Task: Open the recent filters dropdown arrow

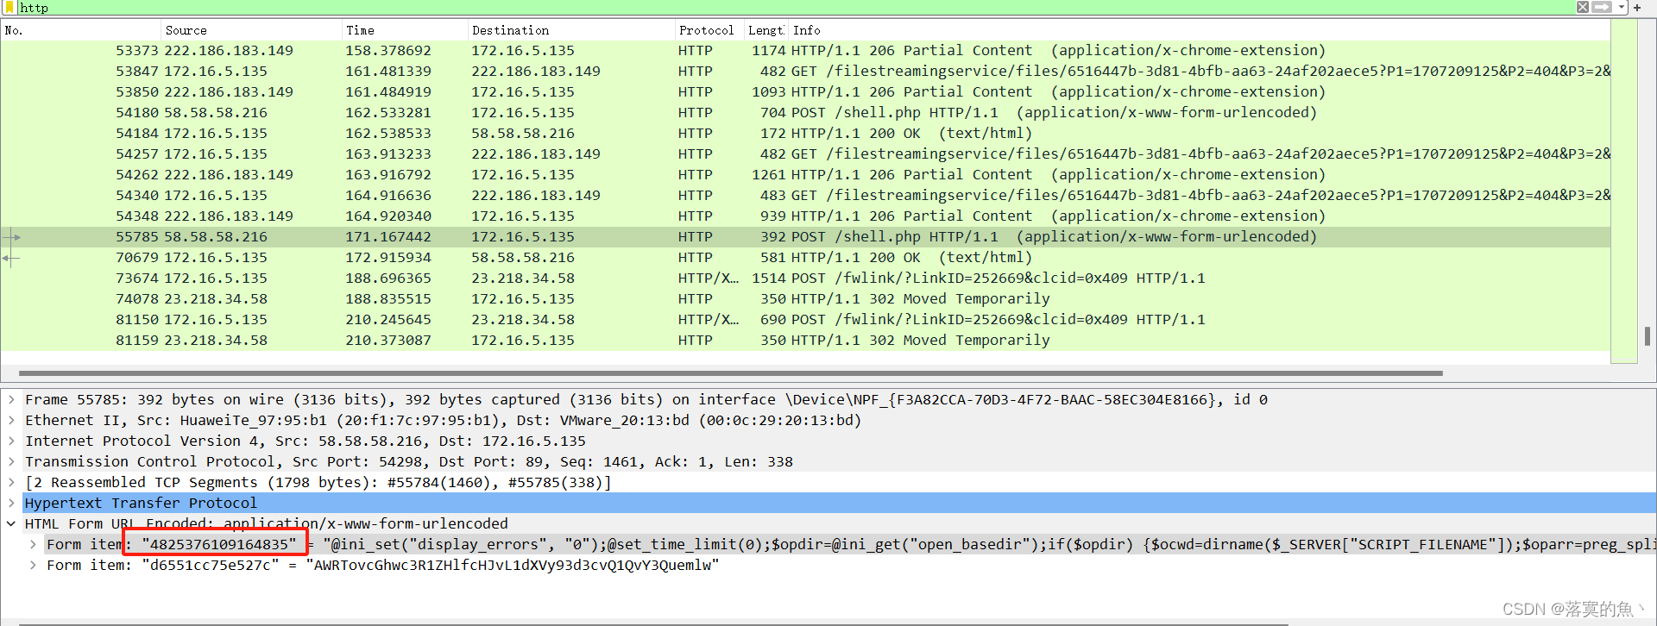Action: point(1622,7)
